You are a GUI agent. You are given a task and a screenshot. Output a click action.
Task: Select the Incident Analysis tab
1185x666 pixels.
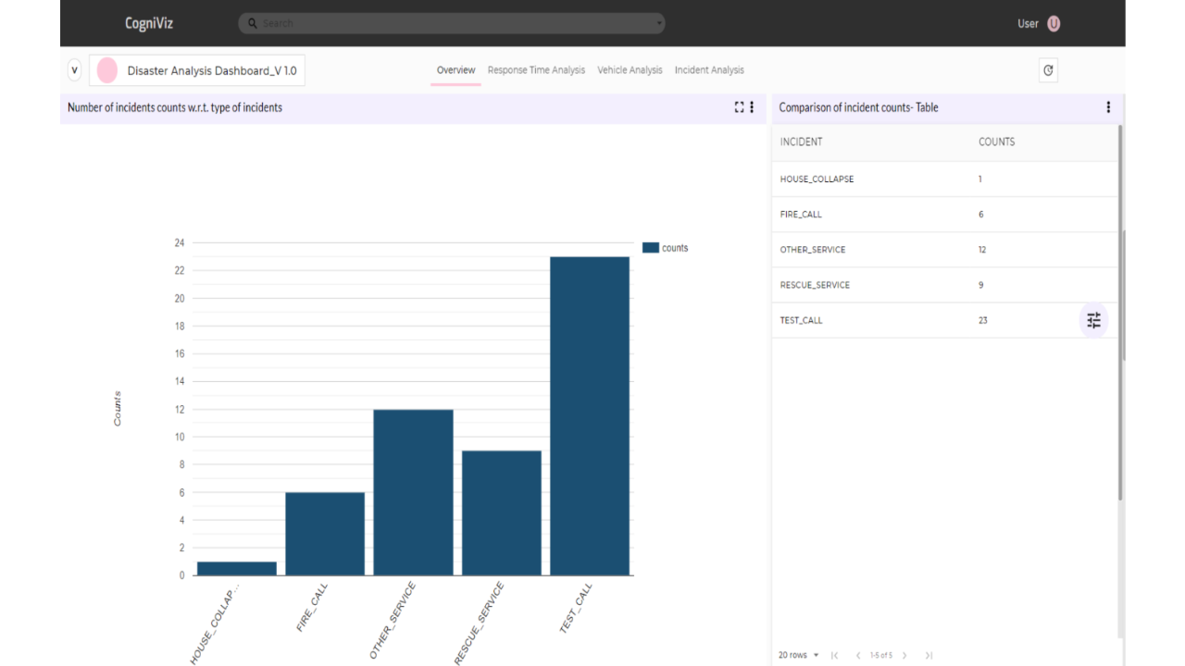pyautogui.click(x=709, y=70)
